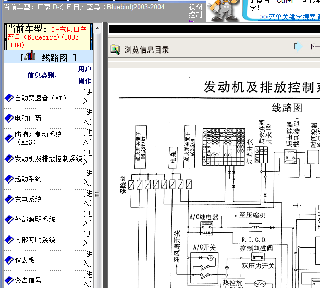Click the next-page arrow icon
Viewport: 320px width, 288px height.
298,46
